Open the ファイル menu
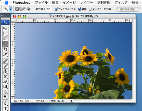 41,3
